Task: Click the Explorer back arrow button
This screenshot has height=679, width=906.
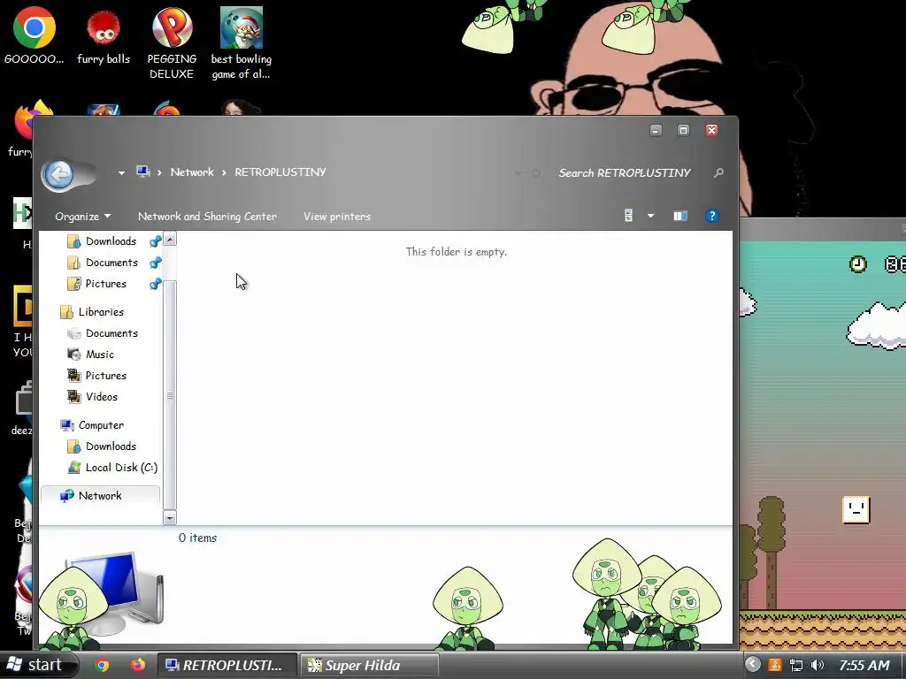Action: [59, 174]
